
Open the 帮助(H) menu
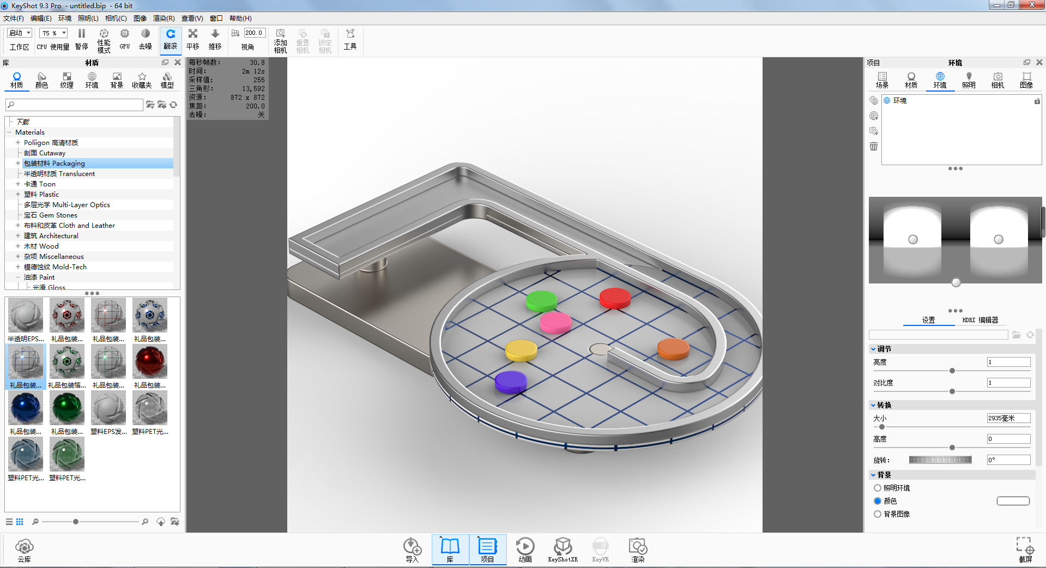(240, 19)
